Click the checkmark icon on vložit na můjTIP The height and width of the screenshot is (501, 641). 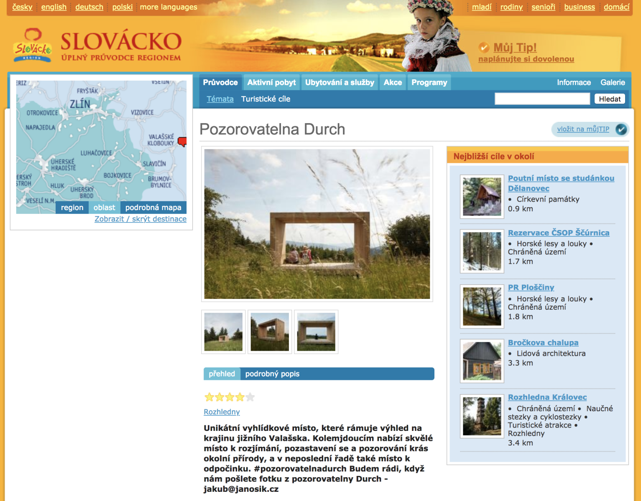tap(621, 129)
